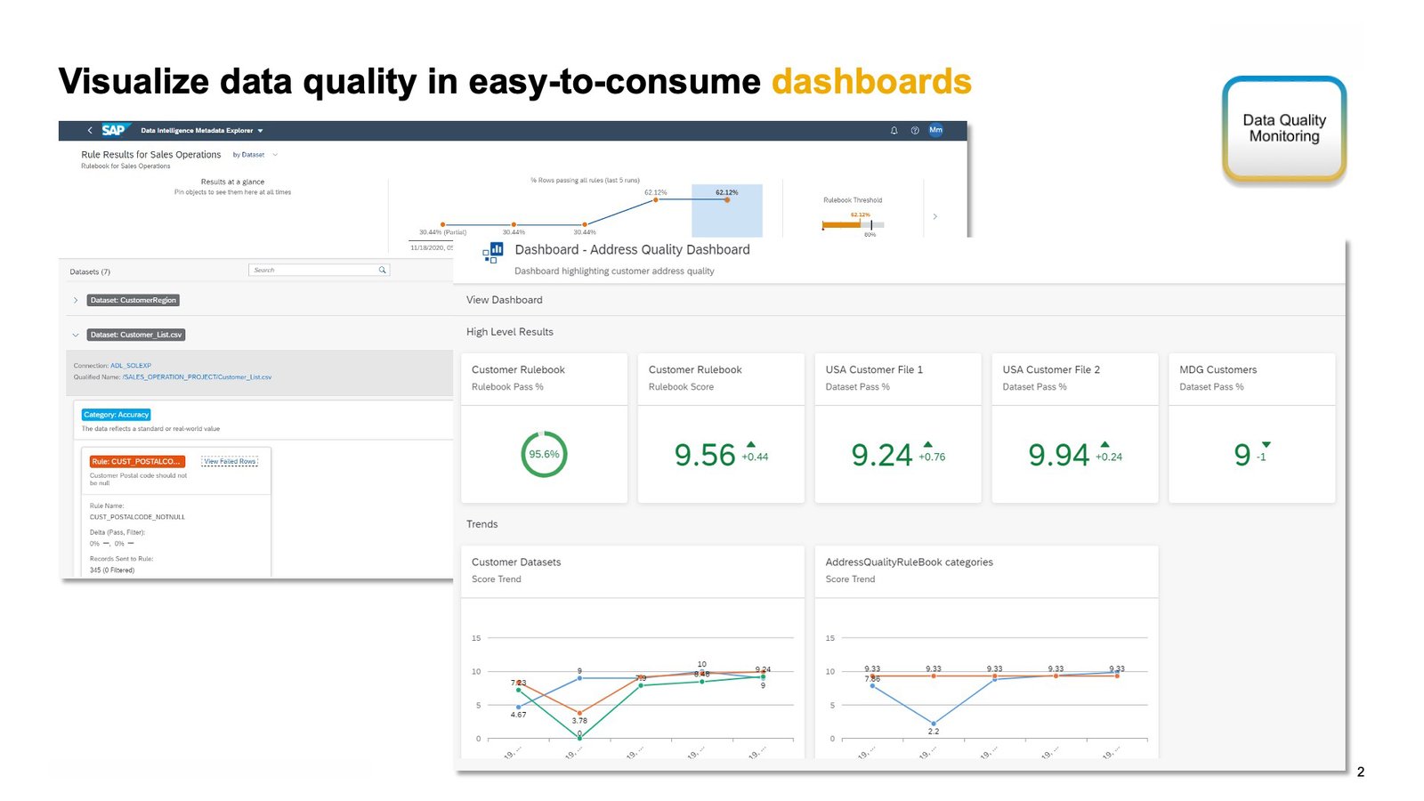Image resolution: width=1424 pixels, height=801 pixels.
Task: Collapse the Dataset: Customer_List.csv row
Action: pos(76,335)
